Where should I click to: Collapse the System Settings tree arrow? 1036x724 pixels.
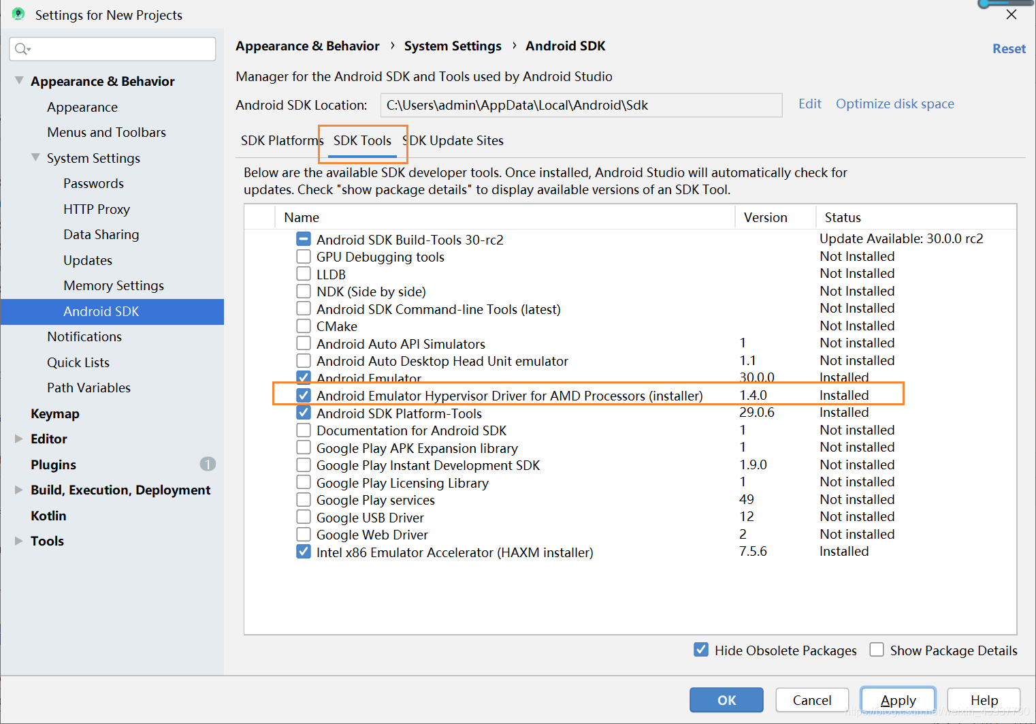click(35, 157)
